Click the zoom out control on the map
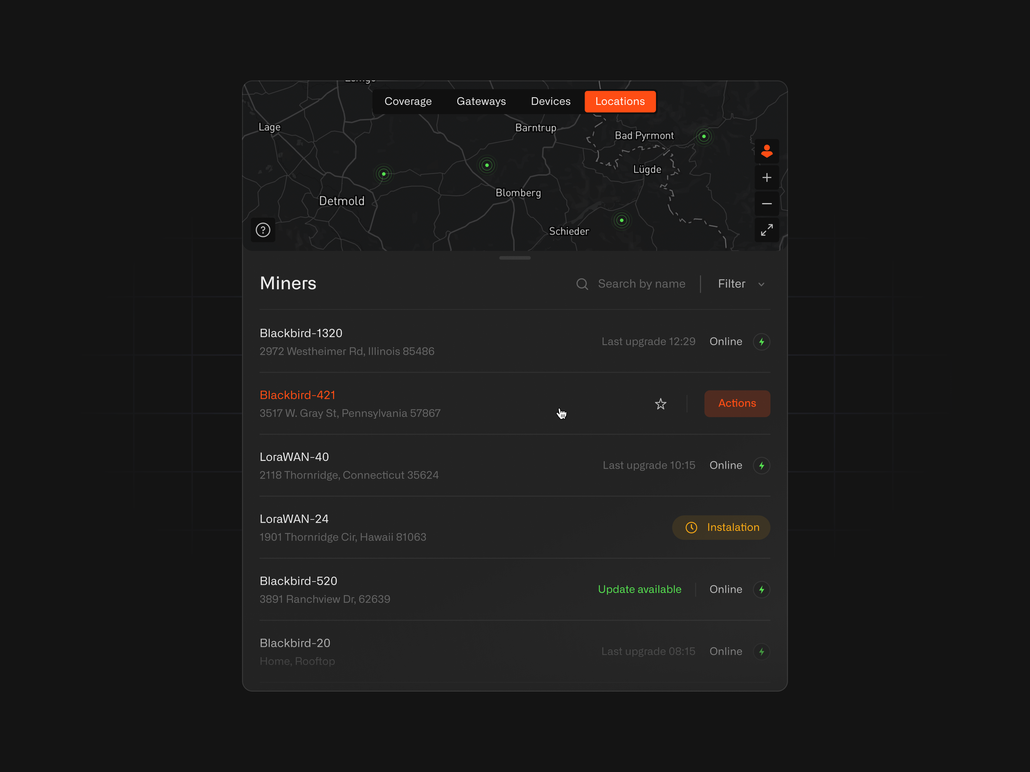The image size is (1030, 772). (x=767, y=203)
